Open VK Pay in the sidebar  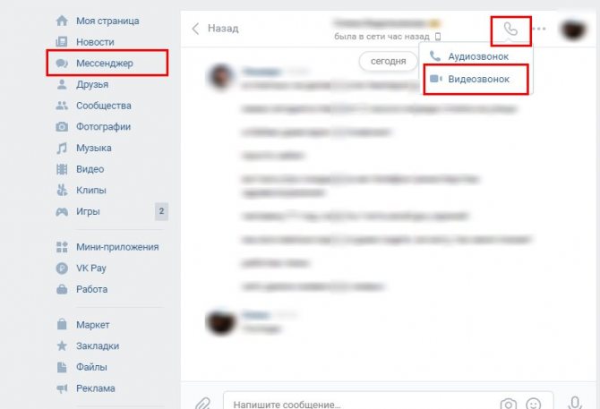81,268
